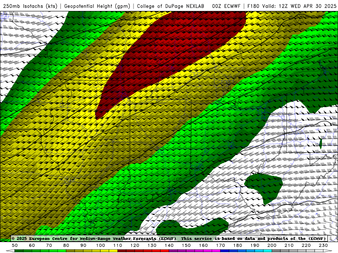Click 'College of DuPage NEXLAB' in header
Image resolution: width=338 pixels, height=253 pixels.
coord(171,6)
